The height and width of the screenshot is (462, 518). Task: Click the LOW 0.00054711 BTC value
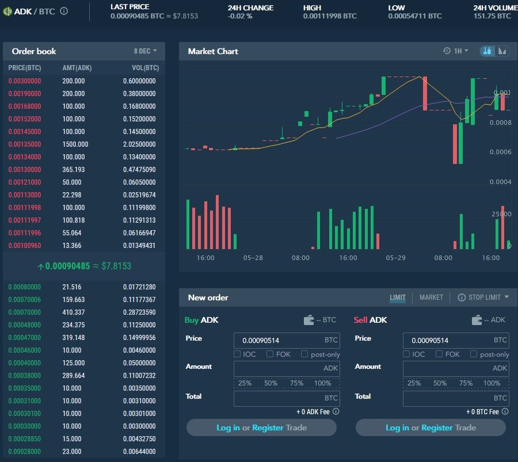click(415, 16)
